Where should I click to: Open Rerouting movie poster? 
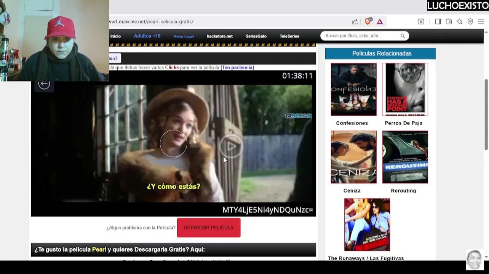[x=405, y=157]
